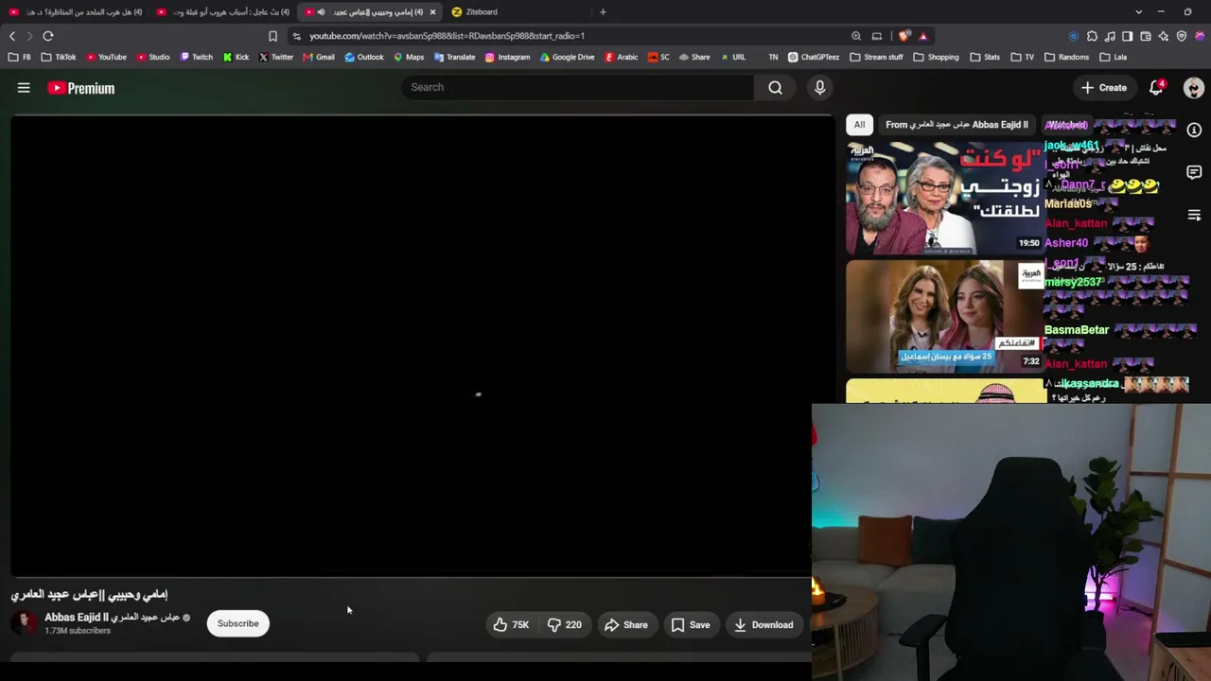
Task: Expand the TV bookmark folder
Action: coord(1022,57)
